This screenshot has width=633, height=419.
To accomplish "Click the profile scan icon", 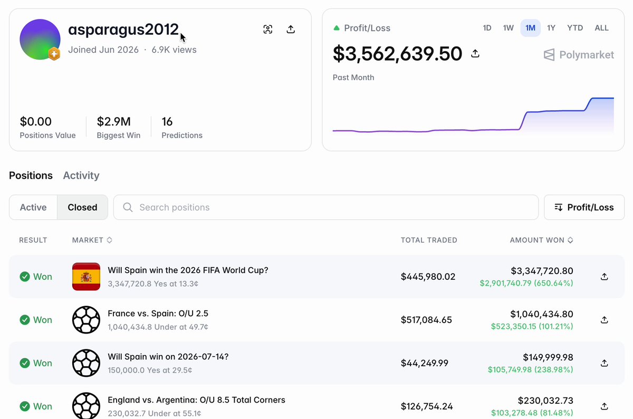I will 268,30.
